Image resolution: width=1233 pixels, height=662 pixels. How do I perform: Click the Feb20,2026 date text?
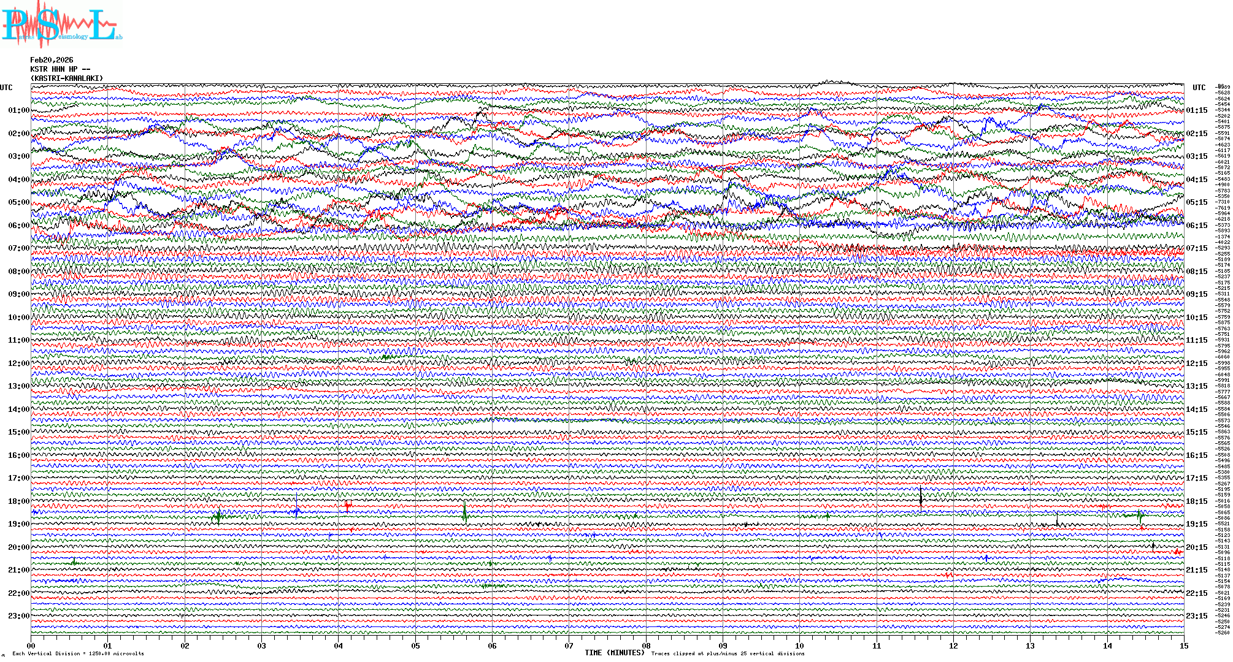(52, 60)
